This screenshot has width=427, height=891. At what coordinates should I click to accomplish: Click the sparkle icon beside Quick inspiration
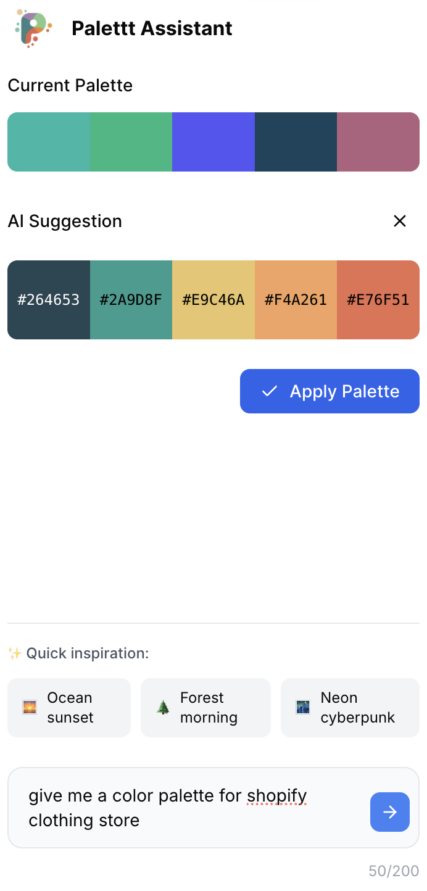tap(14, 652)
